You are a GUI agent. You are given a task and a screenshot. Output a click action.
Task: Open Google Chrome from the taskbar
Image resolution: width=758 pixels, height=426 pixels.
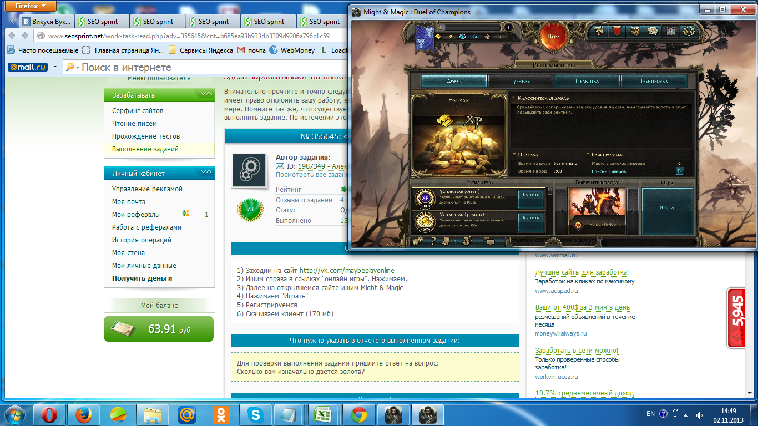(x=358, y=414)
